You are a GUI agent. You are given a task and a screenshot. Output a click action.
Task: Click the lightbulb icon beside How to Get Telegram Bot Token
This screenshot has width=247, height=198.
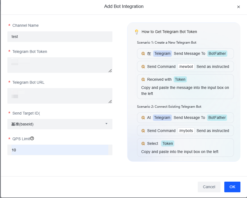(137, 32)
